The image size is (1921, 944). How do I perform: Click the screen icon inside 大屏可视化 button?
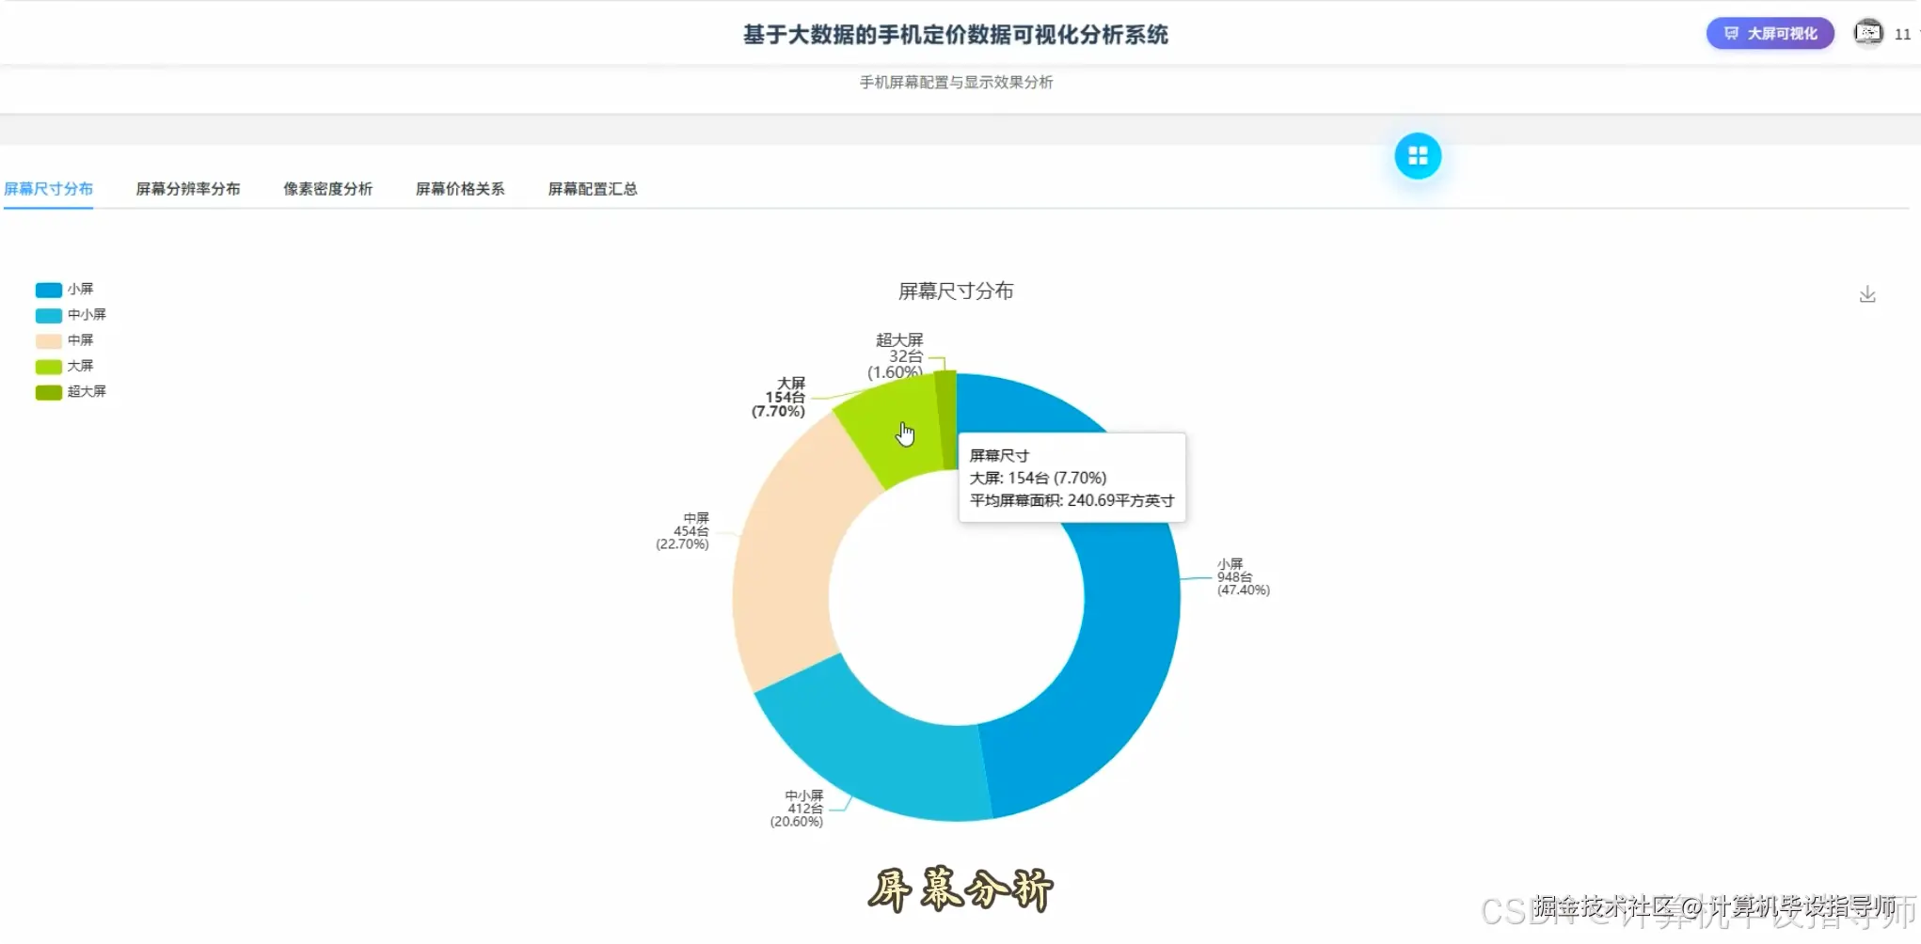point(1731,32)
